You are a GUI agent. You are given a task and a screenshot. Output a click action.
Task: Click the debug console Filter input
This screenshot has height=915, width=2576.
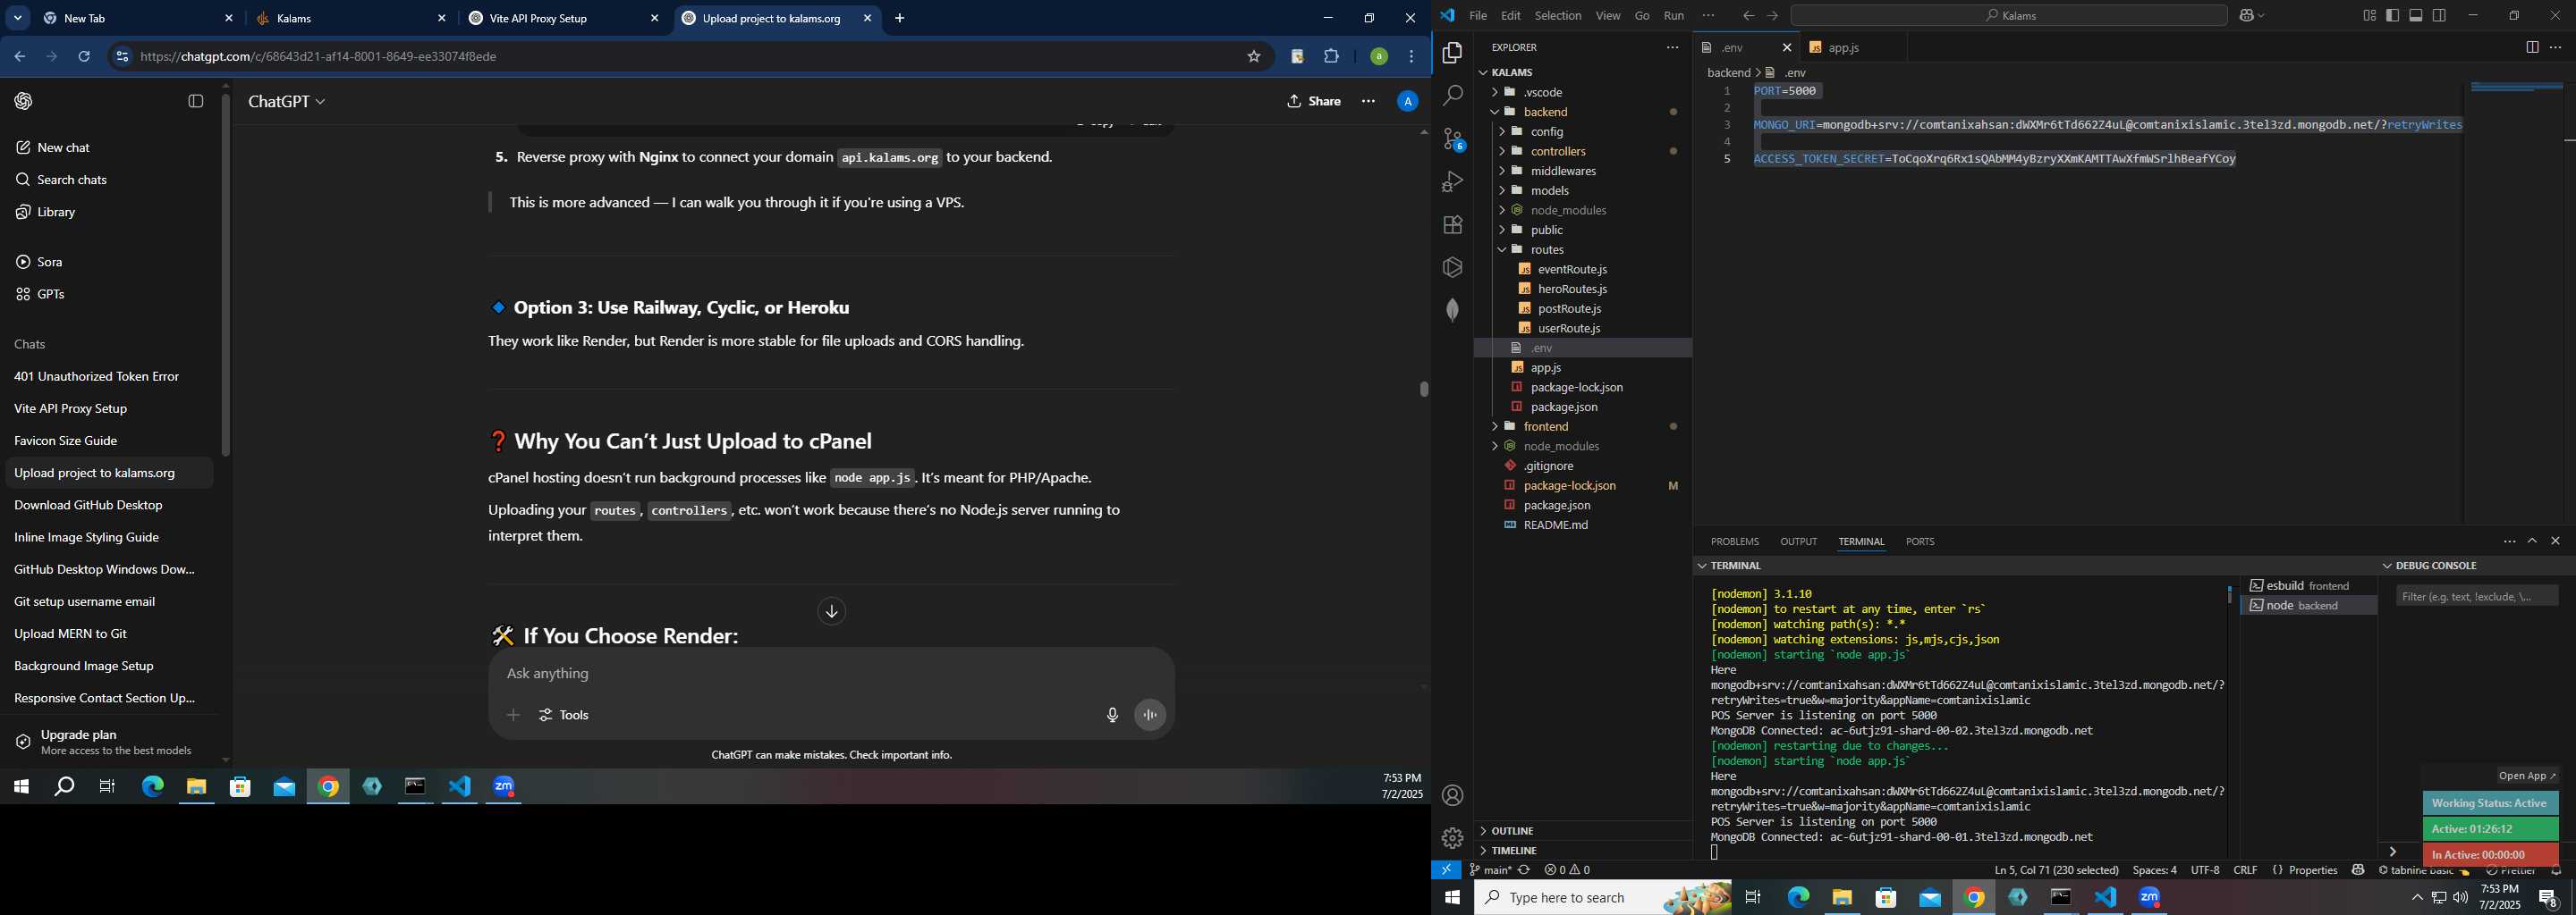[x=2477, y=596]
